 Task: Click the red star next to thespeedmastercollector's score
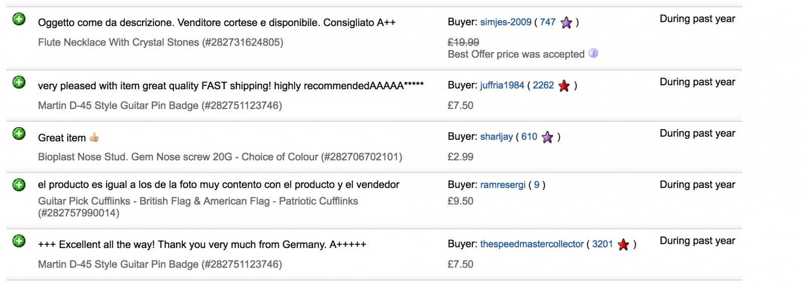pyautogui.click(x=623, y=244)
